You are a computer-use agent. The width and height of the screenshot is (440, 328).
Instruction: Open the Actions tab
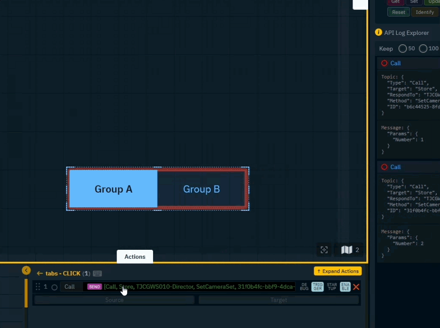coord(135,257)
